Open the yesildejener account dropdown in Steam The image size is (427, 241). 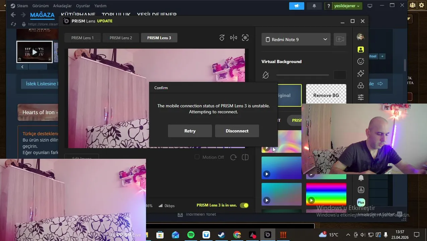point(347,6)
